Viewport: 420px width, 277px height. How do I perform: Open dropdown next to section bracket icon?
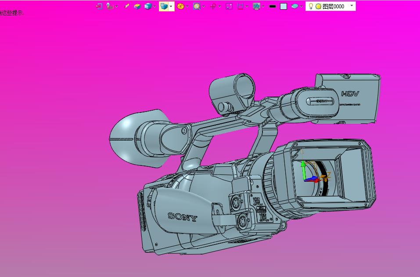pos(247,7)
